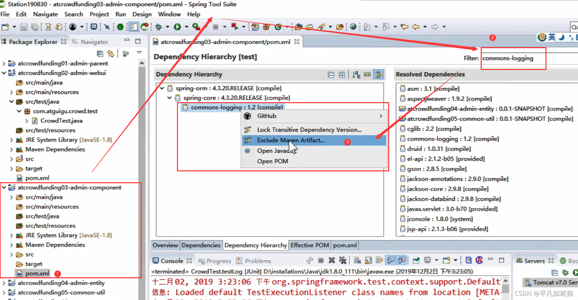The height and width of the screenshot is (300, 578).
Task: Show Group IDs in Dependency Hierarchy
Action: [x=367, y=75]
